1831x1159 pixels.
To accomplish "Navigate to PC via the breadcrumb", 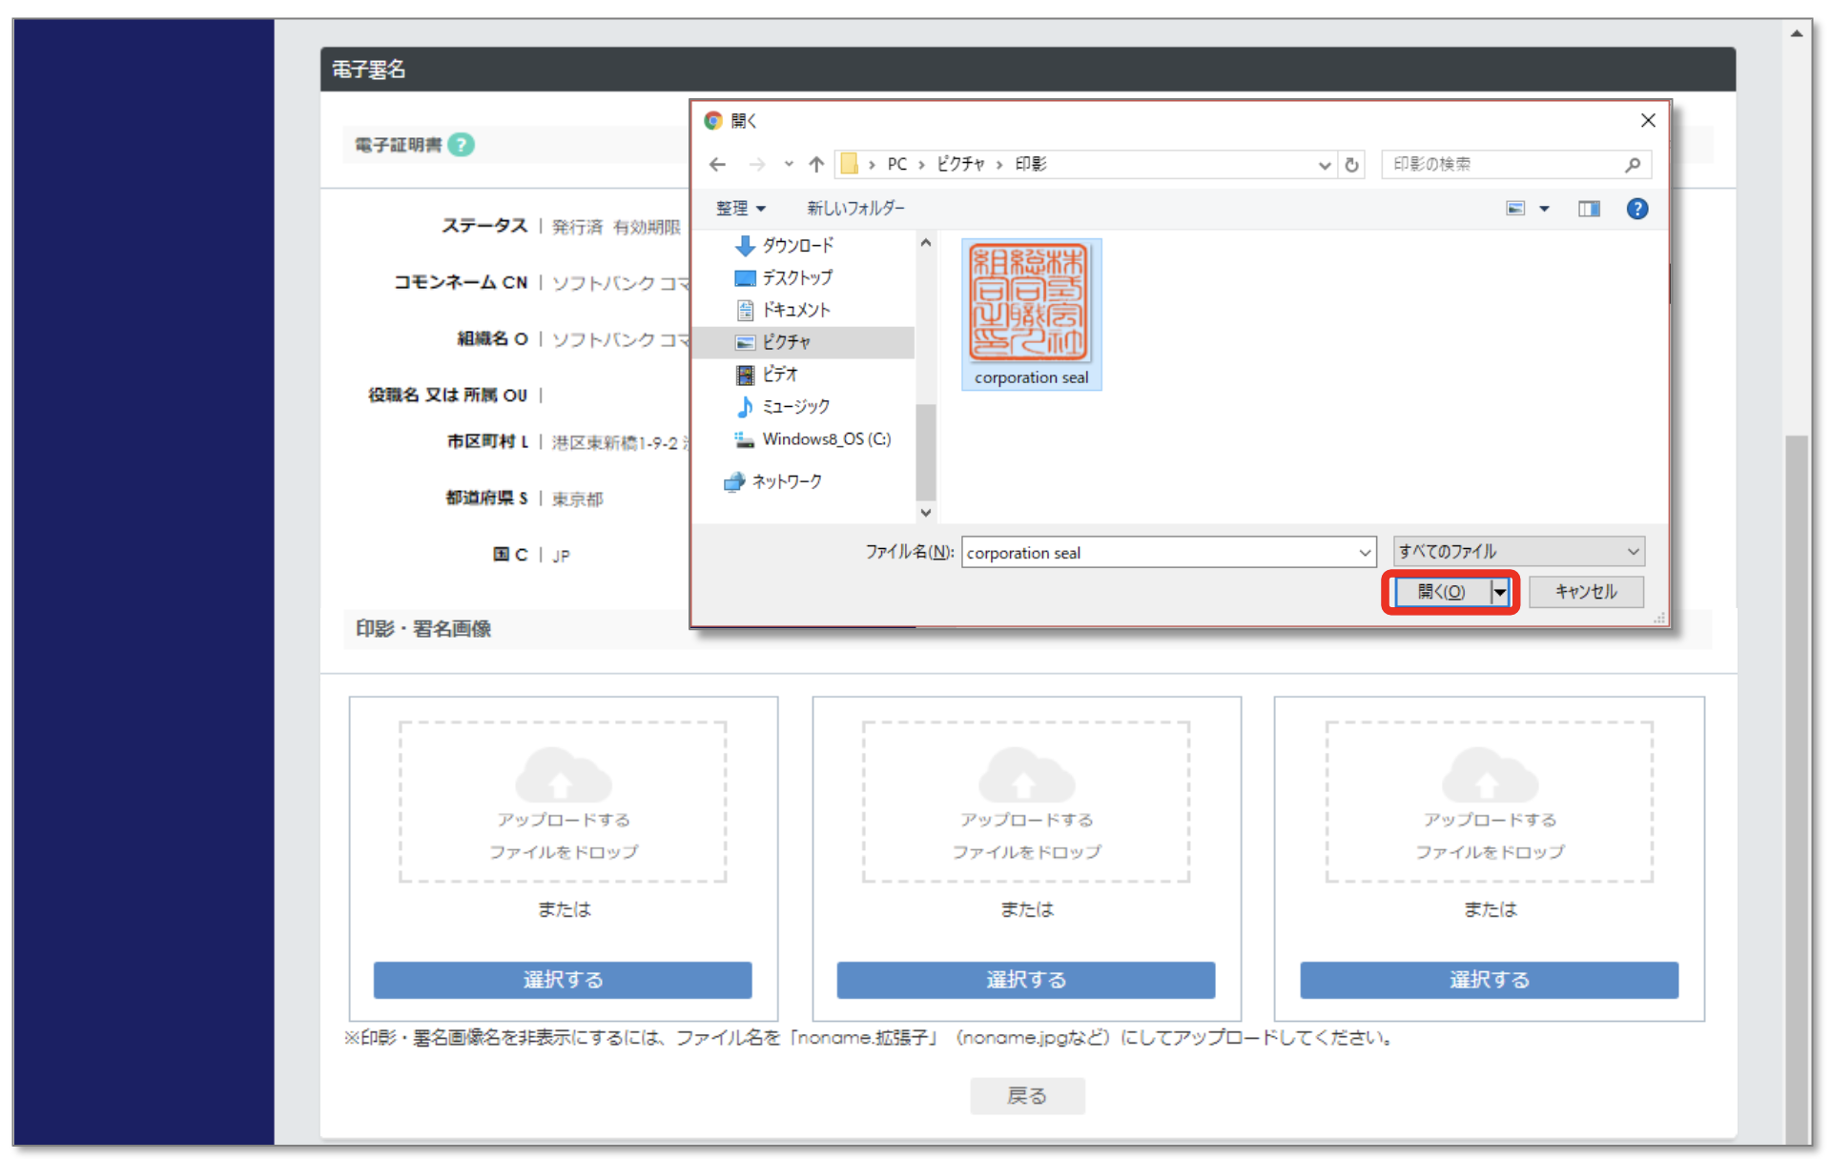I will tap(895, 164).
